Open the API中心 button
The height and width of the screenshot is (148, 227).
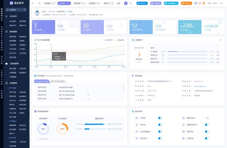[142, 3]
